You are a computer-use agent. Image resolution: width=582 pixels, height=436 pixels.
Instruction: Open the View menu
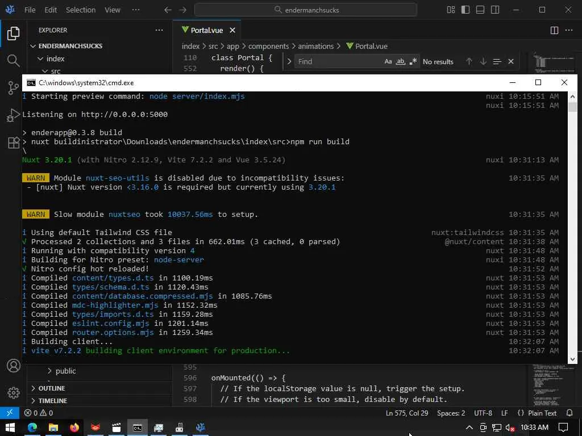pos(112,10)
